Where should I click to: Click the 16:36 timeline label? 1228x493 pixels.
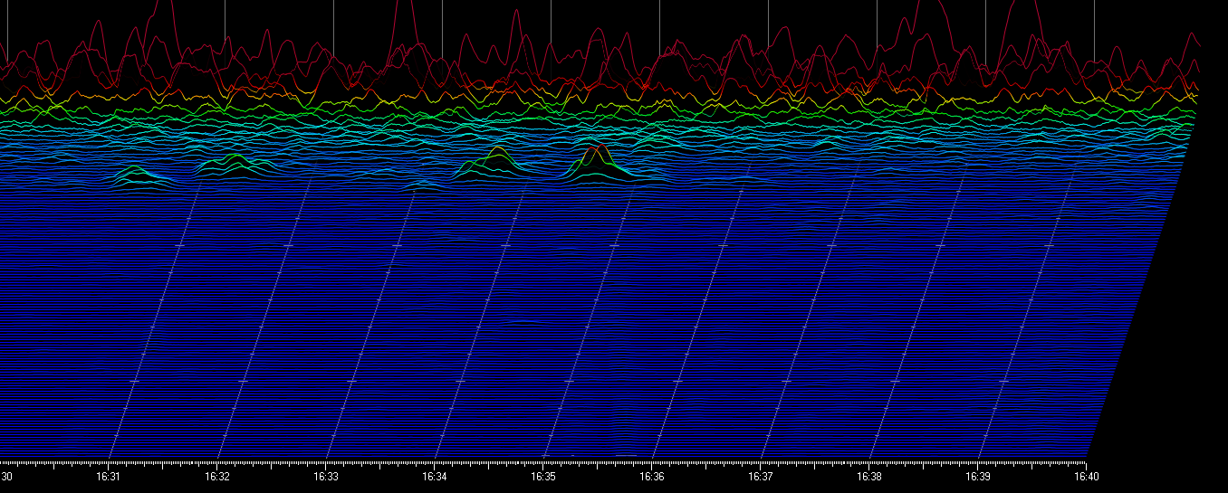[652, 476]
